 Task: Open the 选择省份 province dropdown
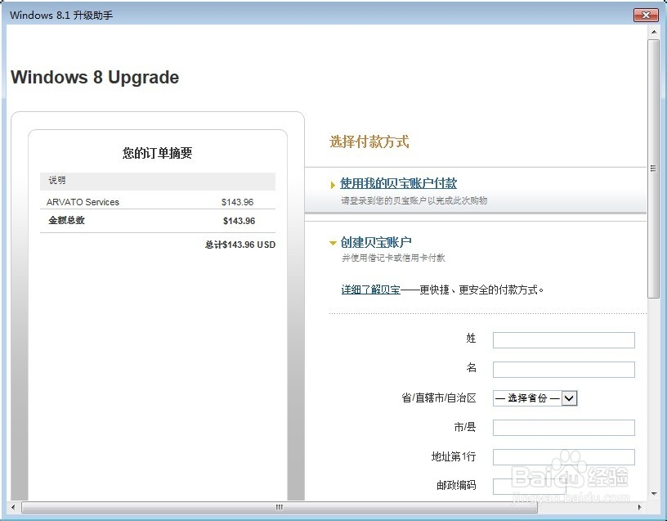click(535, 398)
